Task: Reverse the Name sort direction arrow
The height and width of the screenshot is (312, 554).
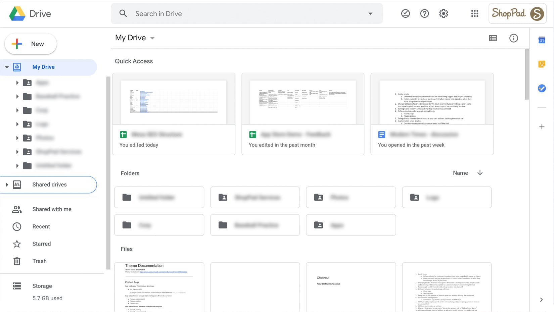Action: click(480, 173)
